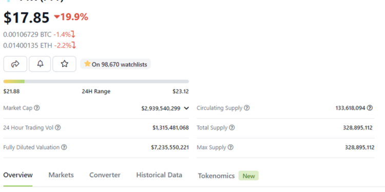Click the Max Supply 328,895,112 value

[x=360, y=147]
